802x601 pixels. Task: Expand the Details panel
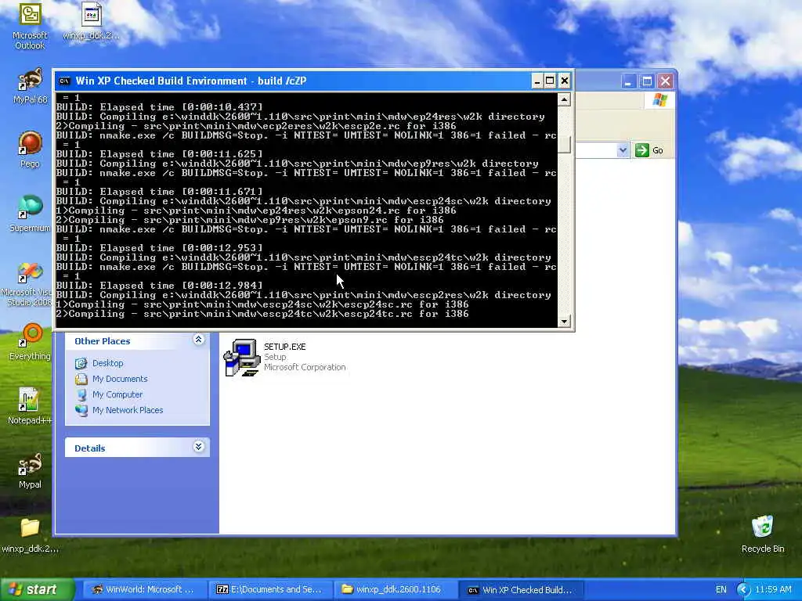(198, 447)
